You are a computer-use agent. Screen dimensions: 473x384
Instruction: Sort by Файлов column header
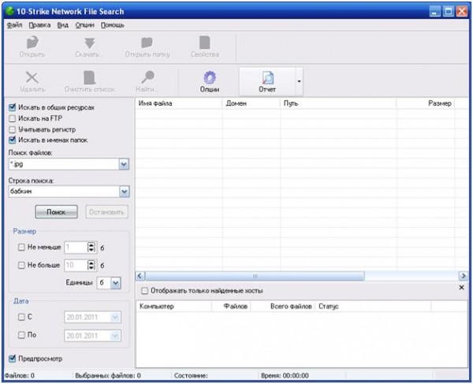click(231, 307)
